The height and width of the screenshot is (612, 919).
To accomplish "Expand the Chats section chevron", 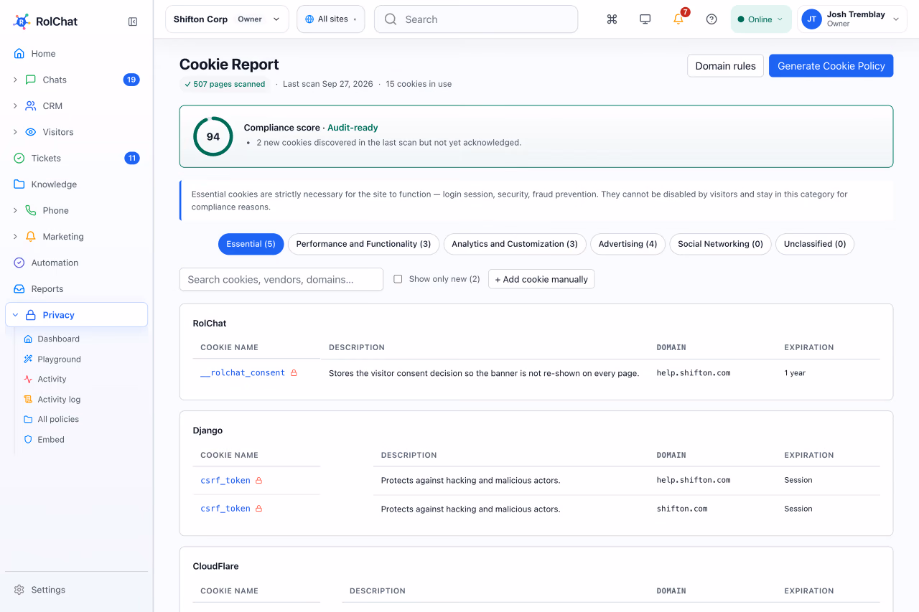I will [x=15, y=80].
